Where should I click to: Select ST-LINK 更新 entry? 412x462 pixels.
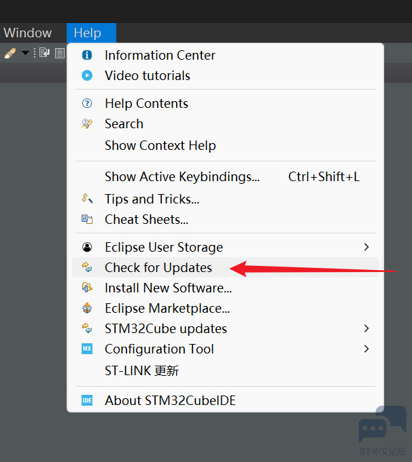pyautogui.click(x=225, y=370)
